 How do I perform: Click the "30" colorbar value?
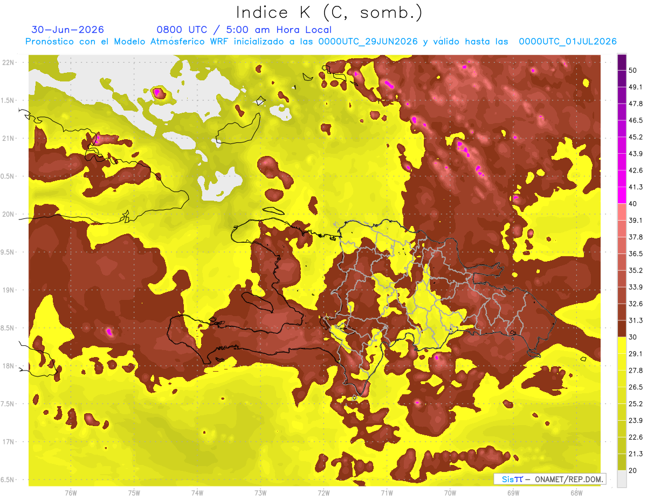tap(634, 337)
